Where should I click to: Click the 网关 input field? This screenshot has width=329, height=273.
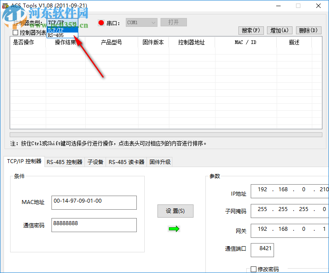click(x=290, y=231)
